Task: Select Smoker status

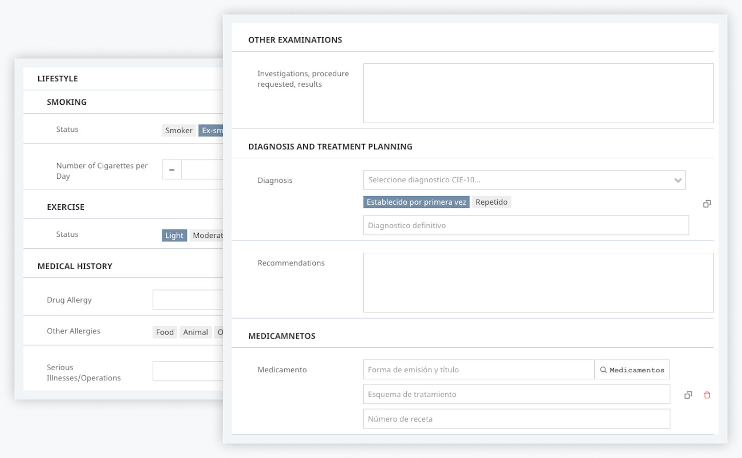Action: (x=178, y=130)
